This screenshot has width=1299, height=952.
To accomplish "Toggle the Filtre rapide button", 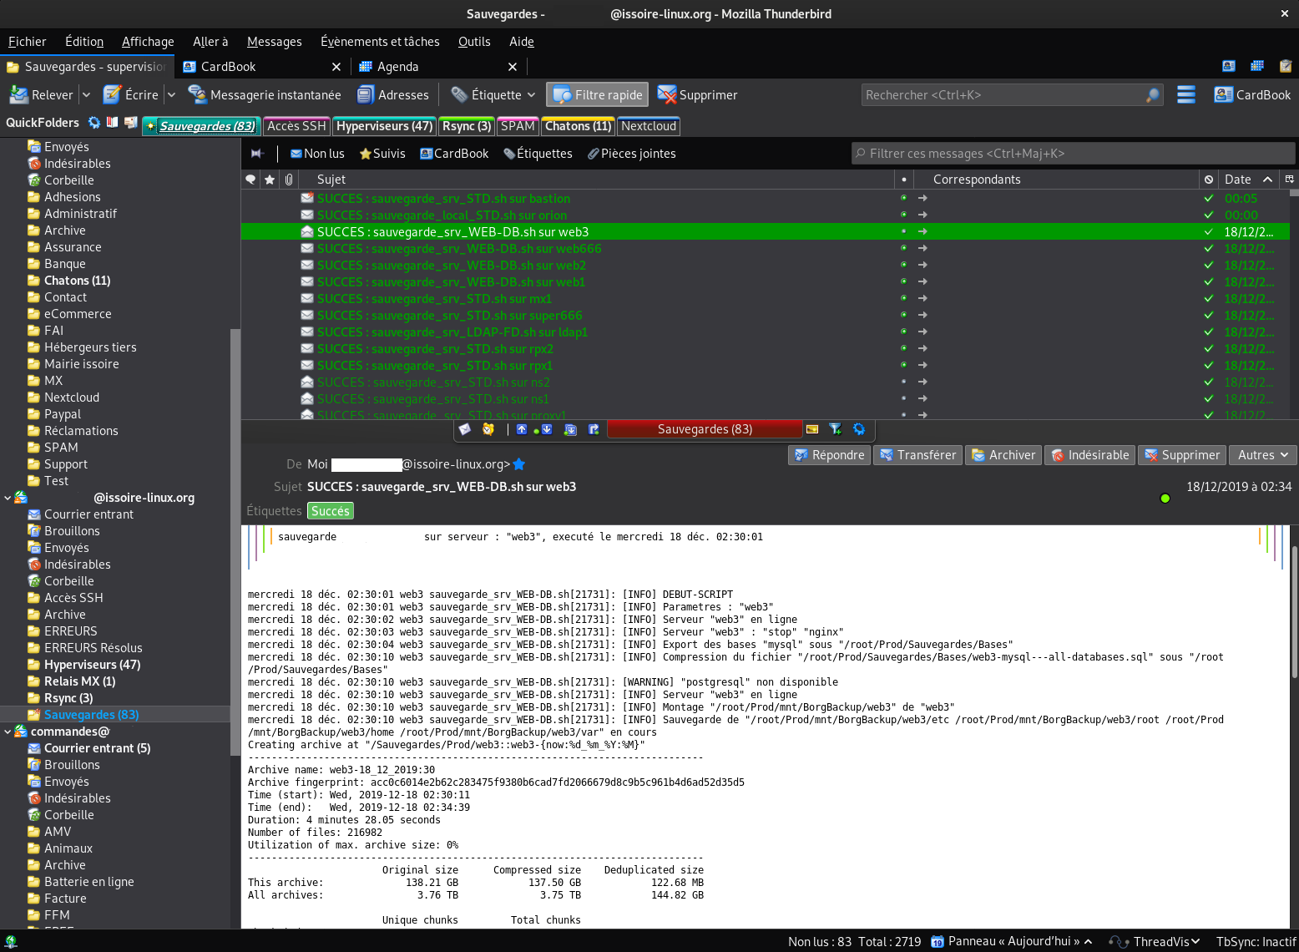I will (x=598, y=95).
